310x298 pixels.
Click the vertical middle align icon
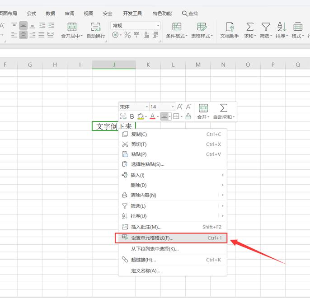(23, 25)
